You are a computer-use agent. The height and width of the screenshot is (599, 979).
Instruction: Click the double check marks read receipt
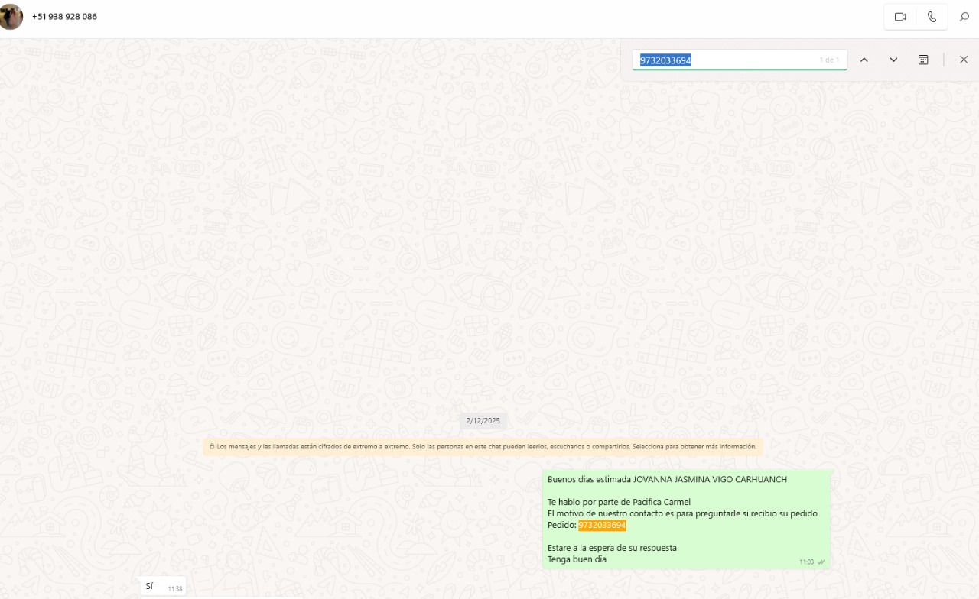[821, 562]
